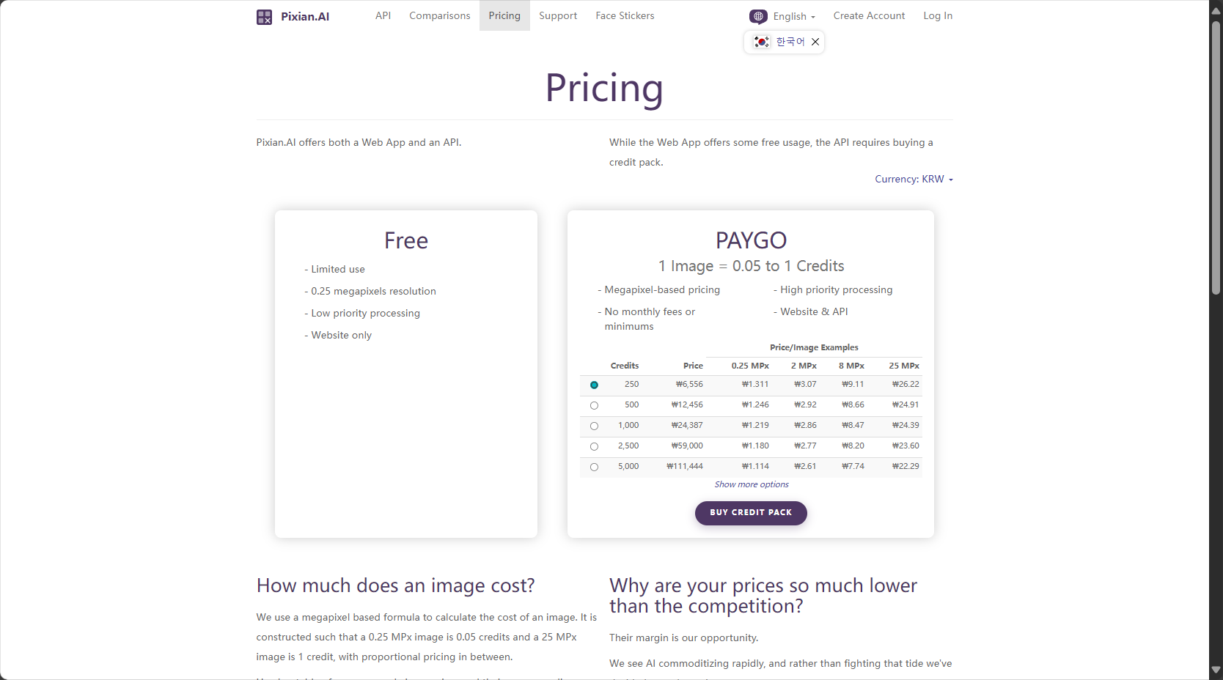Click the Korean flag icon
This screenshot has width=1223, height=680.
tap(762, 42)
